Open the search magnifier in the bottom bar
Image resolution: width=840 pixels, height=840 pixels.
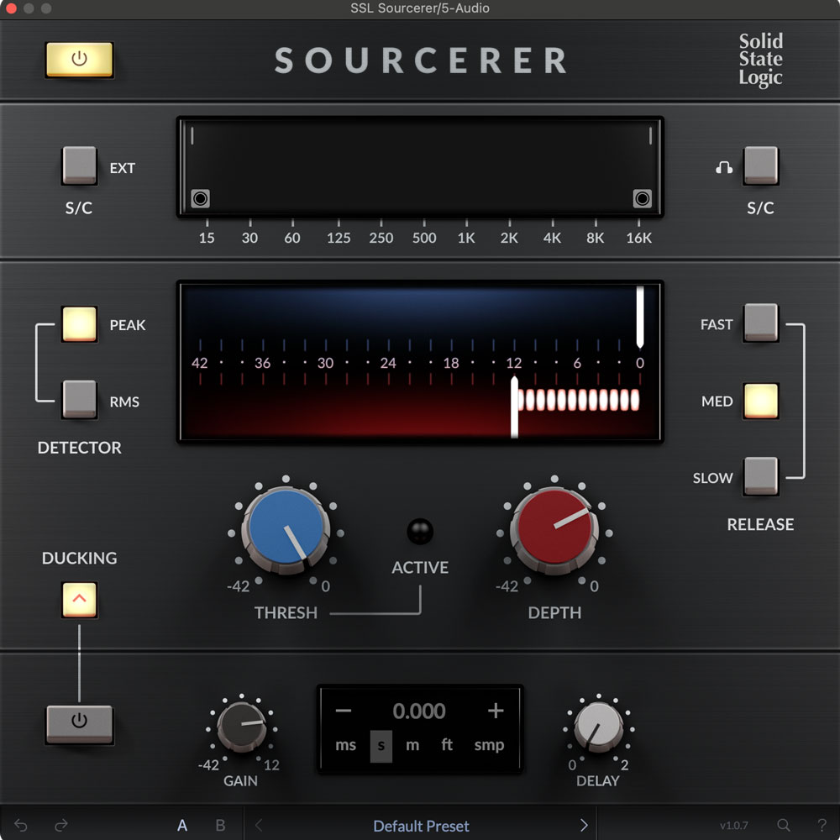783,825
